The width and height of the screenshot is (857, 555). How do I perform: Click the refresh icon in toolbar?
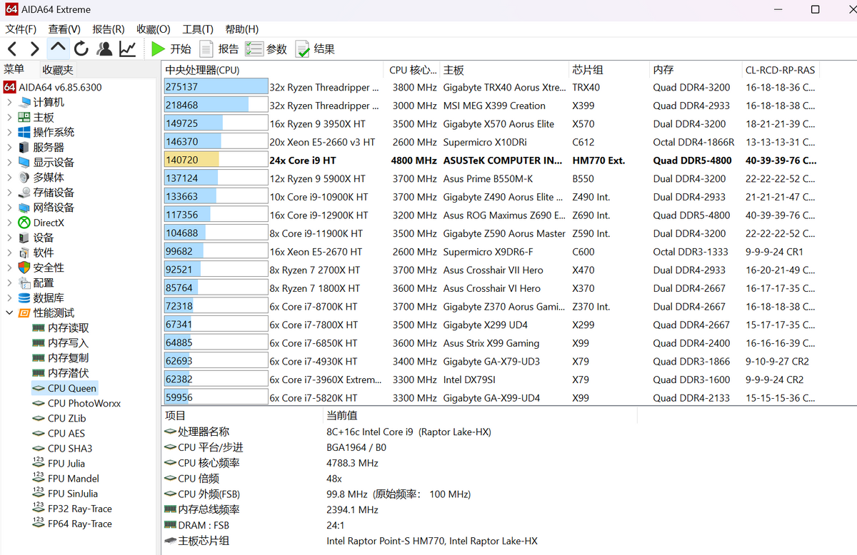tap(81, 49)
